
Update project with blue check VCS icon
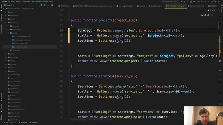point(202,1)
